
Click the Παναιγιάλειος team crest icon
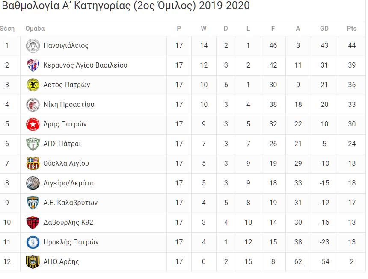pos(33,46)
